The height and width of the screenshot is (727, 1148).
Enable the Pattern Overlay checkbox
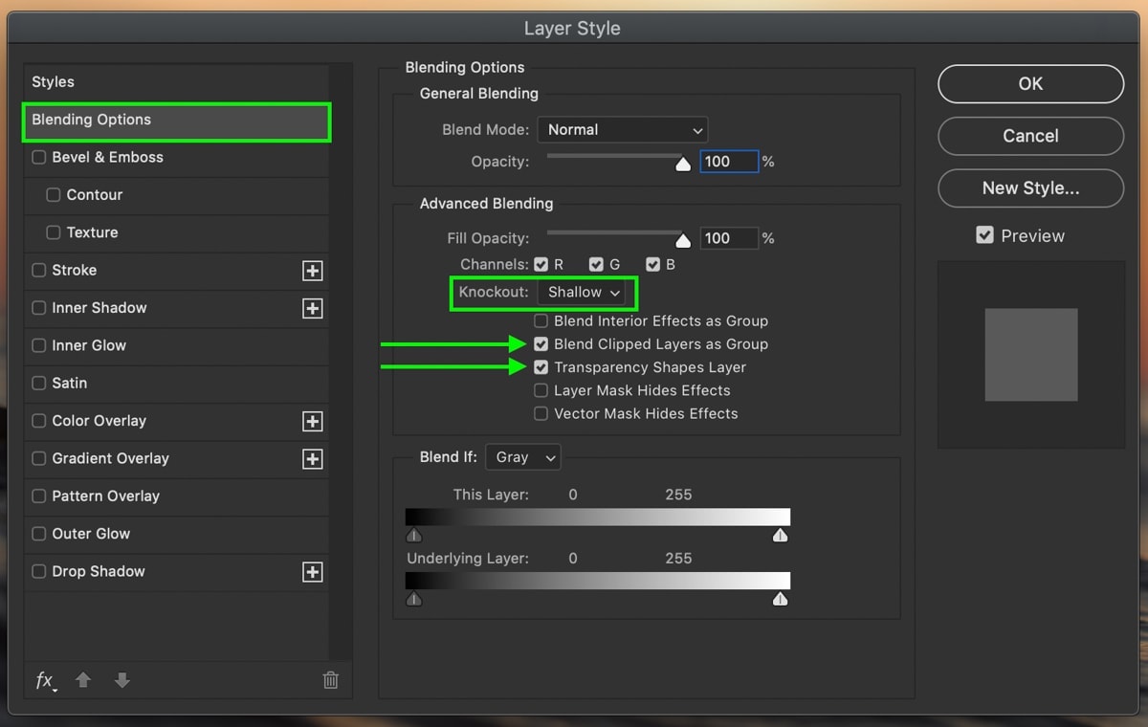point(39,496)
